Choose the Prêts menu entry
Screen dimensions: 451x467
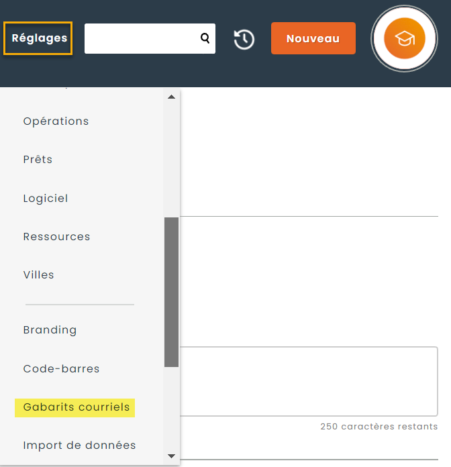tap(38, 160)
